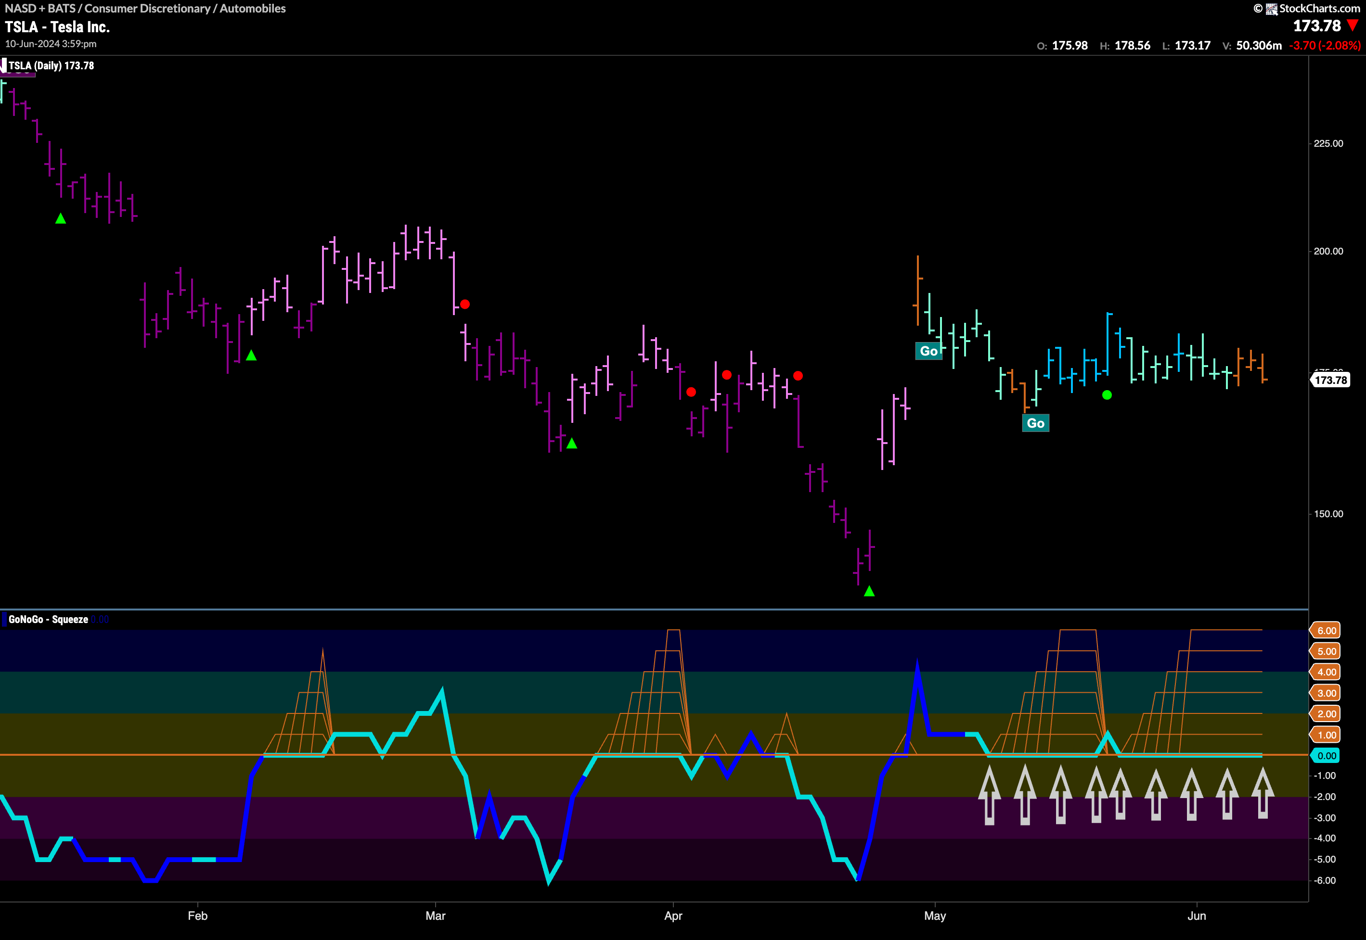
Task: Click the '10-Jun-2024 3:59pm' timestamp
Action: (x=51, y=44)
